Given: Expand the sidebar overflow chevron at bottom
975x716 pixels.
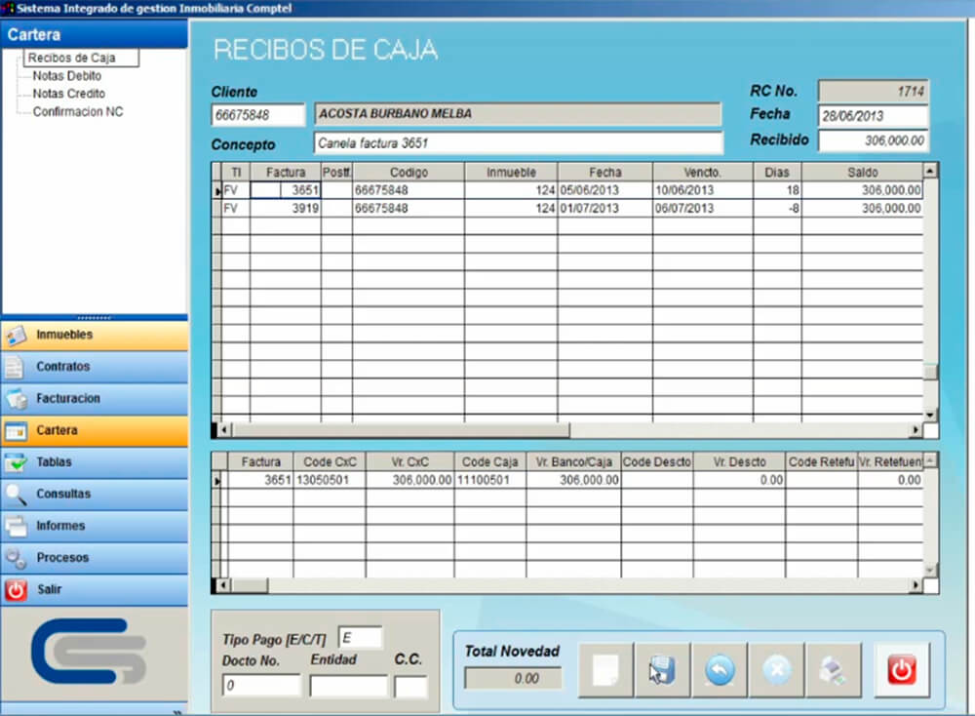Looking at the screenshot, I should tap(178, 710).
